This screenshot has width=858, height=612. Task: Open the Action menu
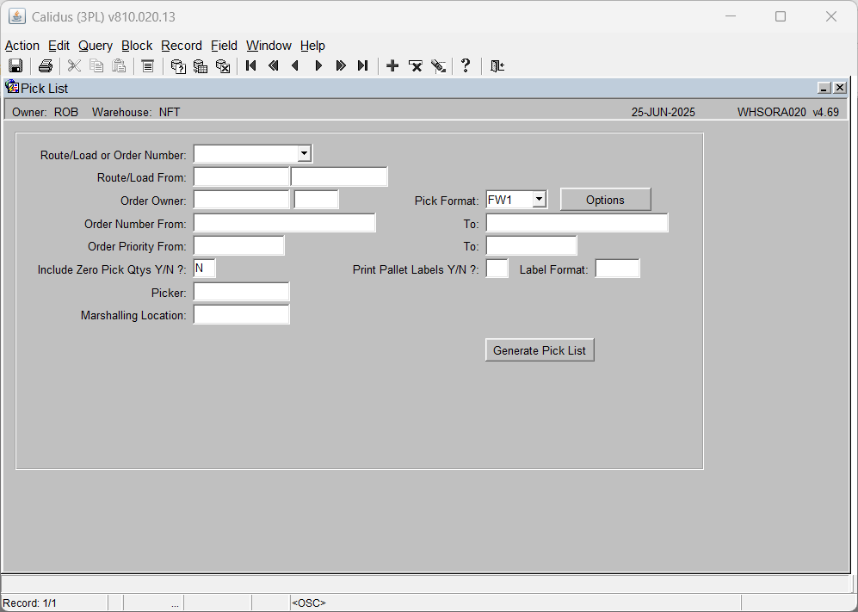coord(22,46)
